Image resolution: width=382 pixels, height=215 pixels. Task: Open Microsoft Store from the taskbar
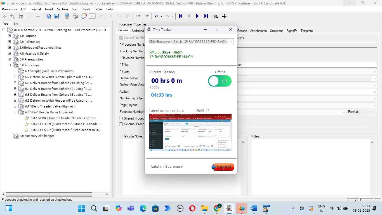coord(155,208)
